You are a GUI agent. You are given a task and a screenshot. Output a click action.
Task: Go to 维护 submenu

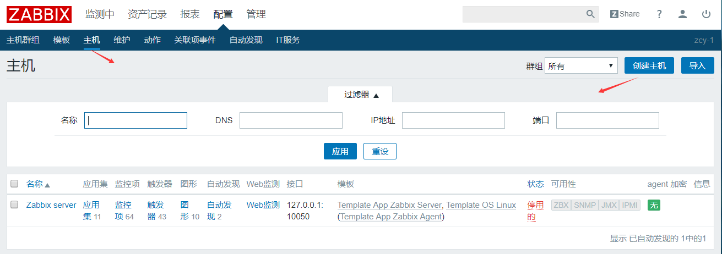122,40
